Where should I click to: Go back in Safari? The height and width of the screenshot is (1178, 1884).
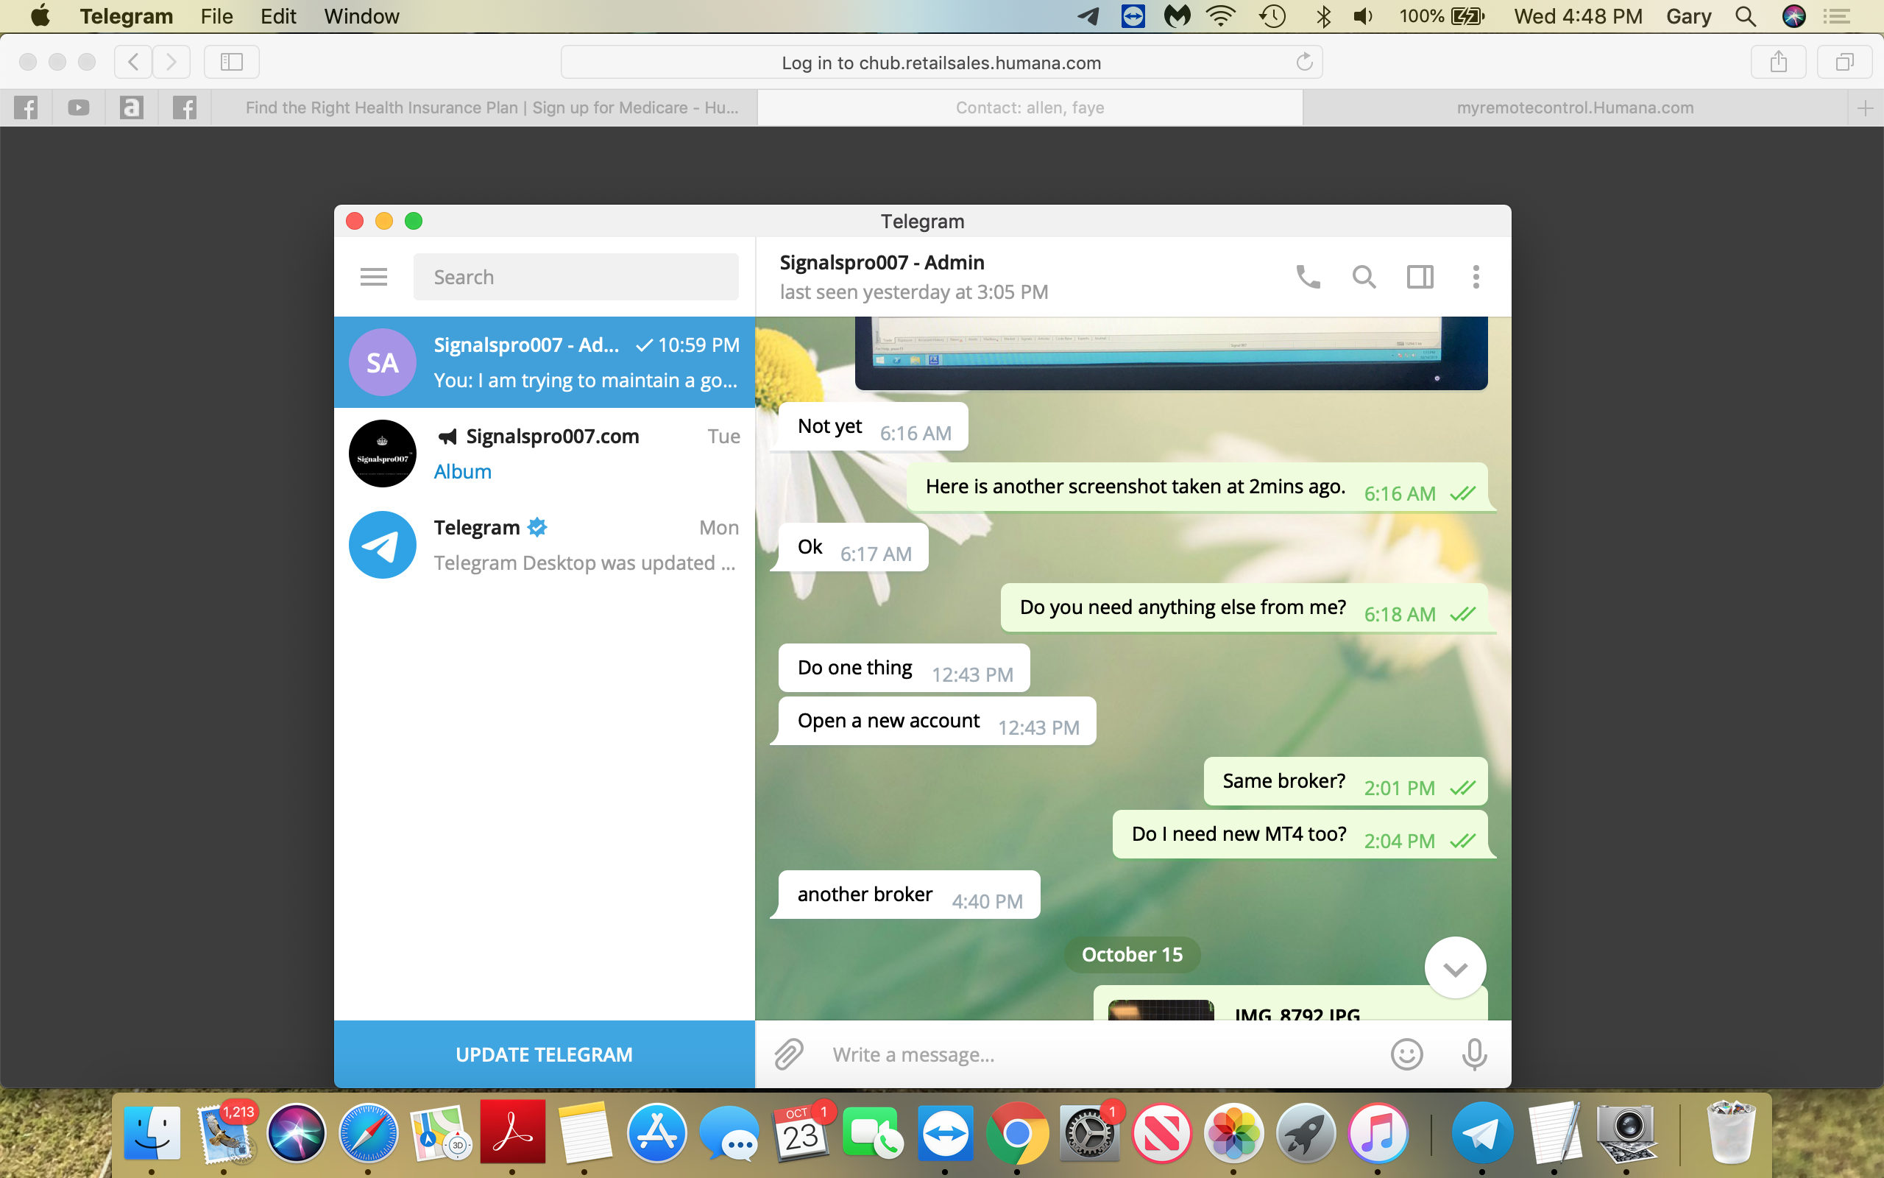[x=133, y=62]
